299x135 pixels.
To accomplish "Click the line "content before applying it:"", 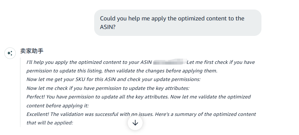I will tap(57, 105).
